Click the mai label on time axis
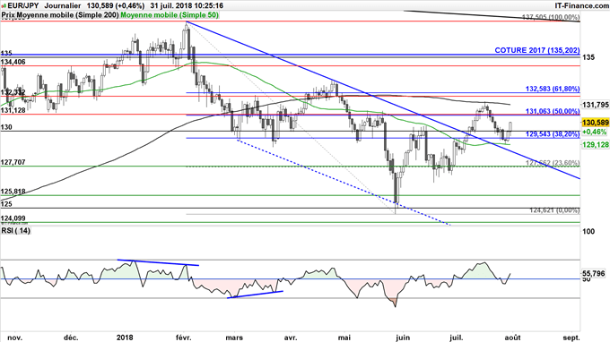610x342 pixels. [344, 338]
